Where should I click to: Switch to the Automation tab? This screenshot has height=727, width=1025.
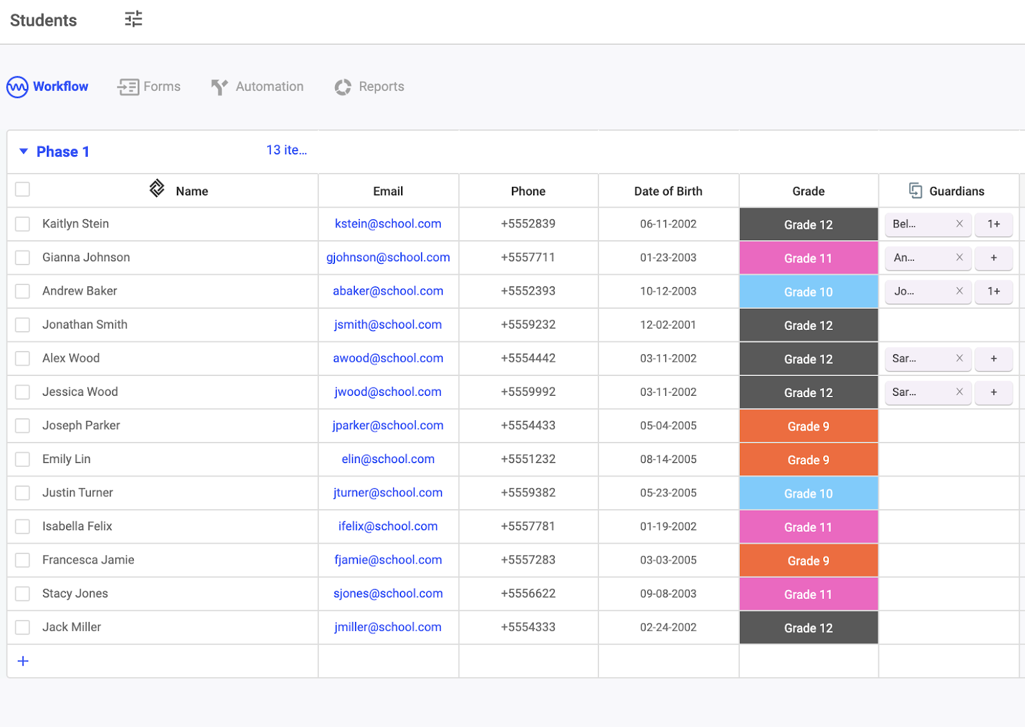[258, 86]
